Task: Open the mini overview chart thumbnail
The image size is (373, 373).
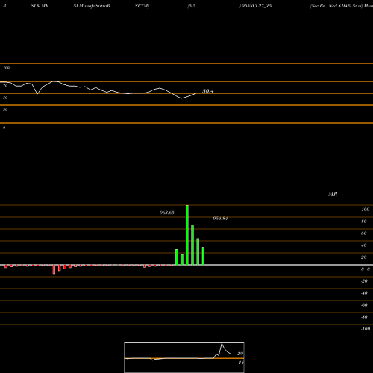Action: coord(184,357)
